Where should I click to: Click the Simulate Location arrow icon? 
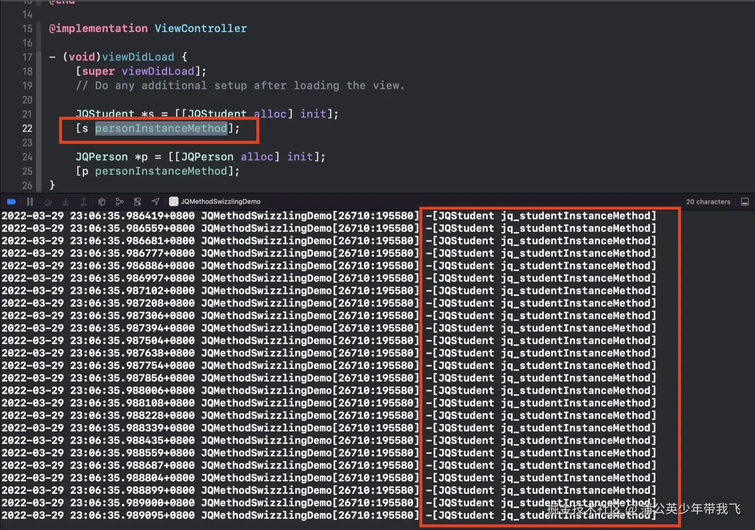click(x=156, y=202)
